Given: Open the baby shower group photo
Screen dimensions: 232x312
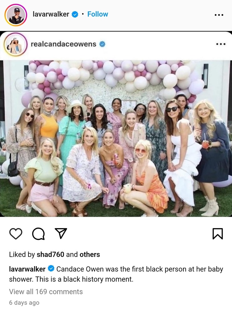Looking at the screenshot, I should (x=116, y=138).
